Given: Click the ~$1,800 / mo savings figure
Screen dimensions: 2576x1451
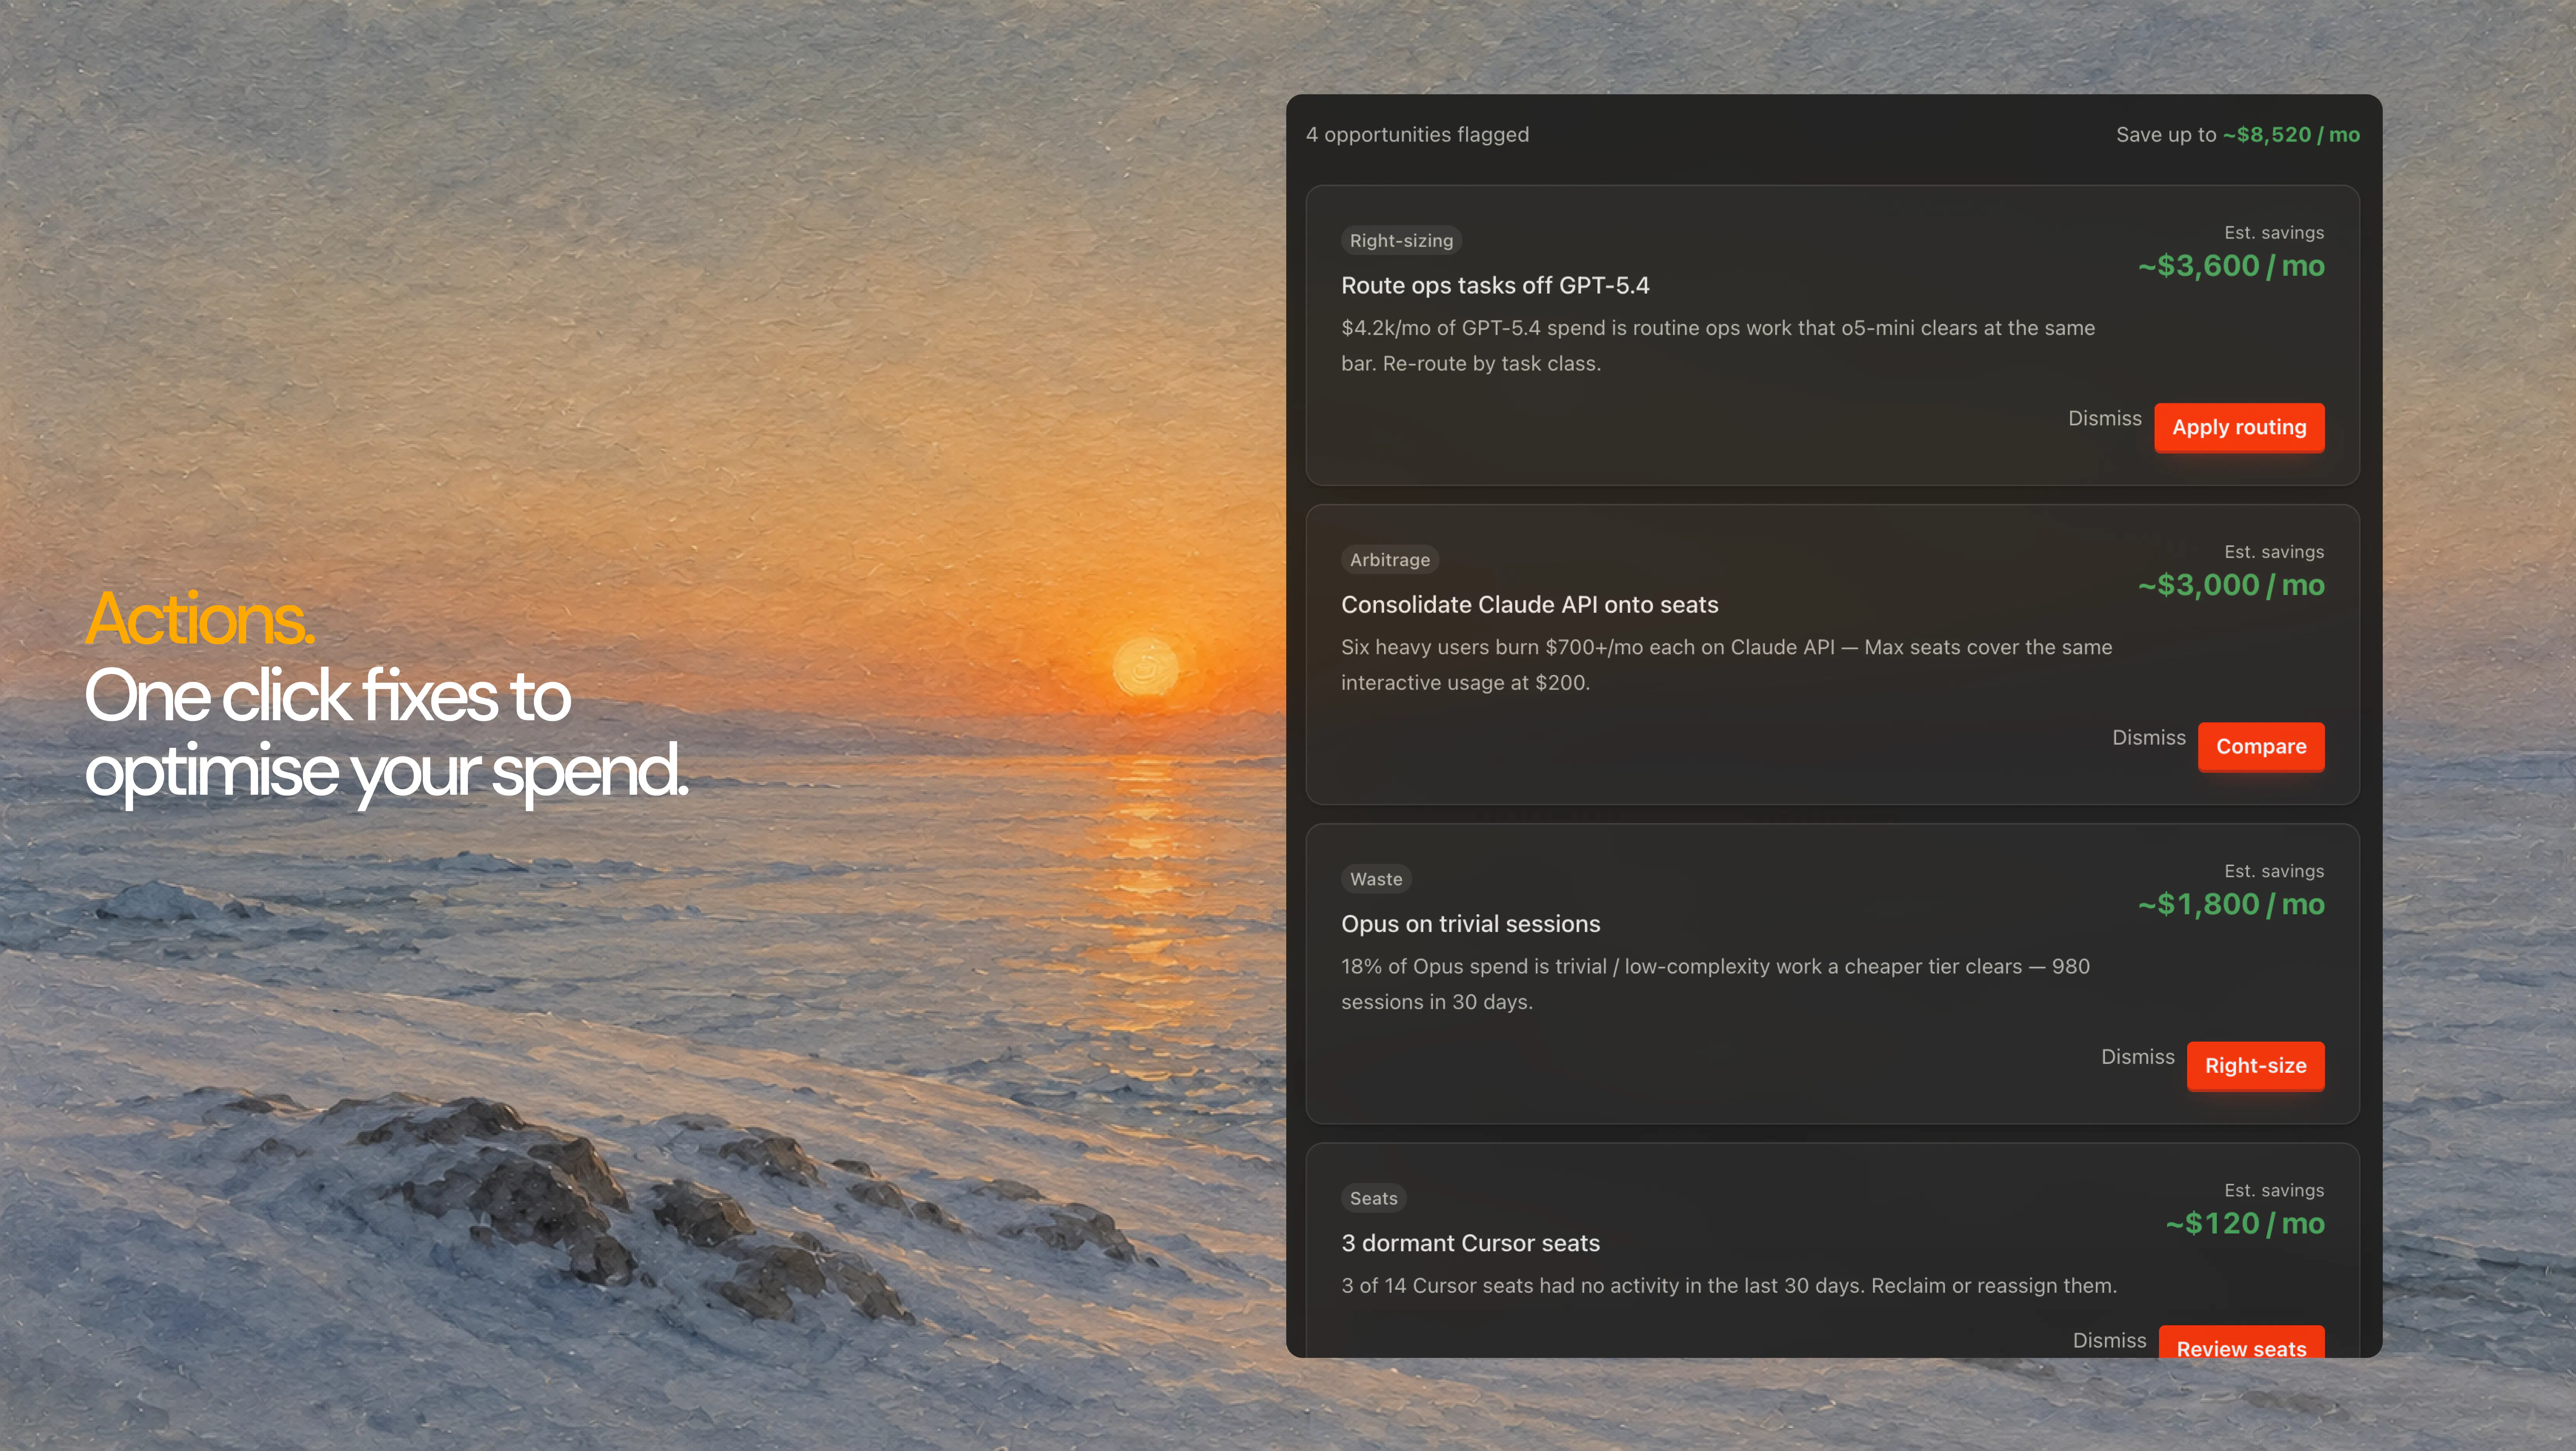Looking at the screenshot, I should (2231, 904).
